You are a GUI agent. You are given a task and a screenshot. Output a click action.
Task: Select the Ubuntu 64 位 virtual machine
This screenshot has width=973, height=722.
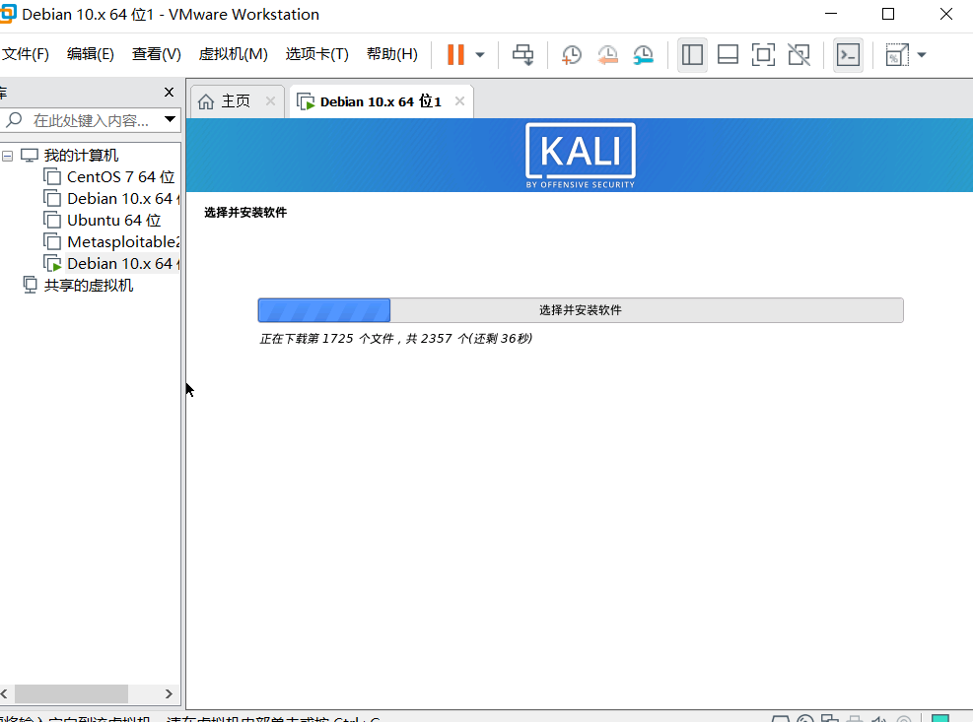point(114,221)
